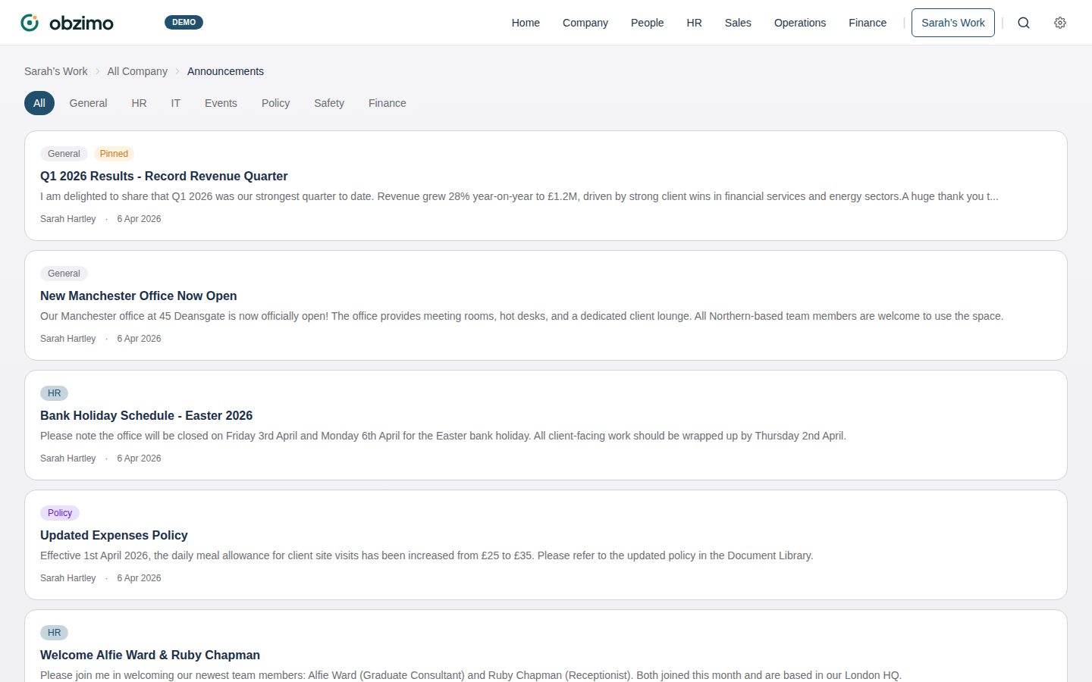Open Updated Expenses Policy announcement
Viewport: 1092px width, 682px height.
point(114,535)
